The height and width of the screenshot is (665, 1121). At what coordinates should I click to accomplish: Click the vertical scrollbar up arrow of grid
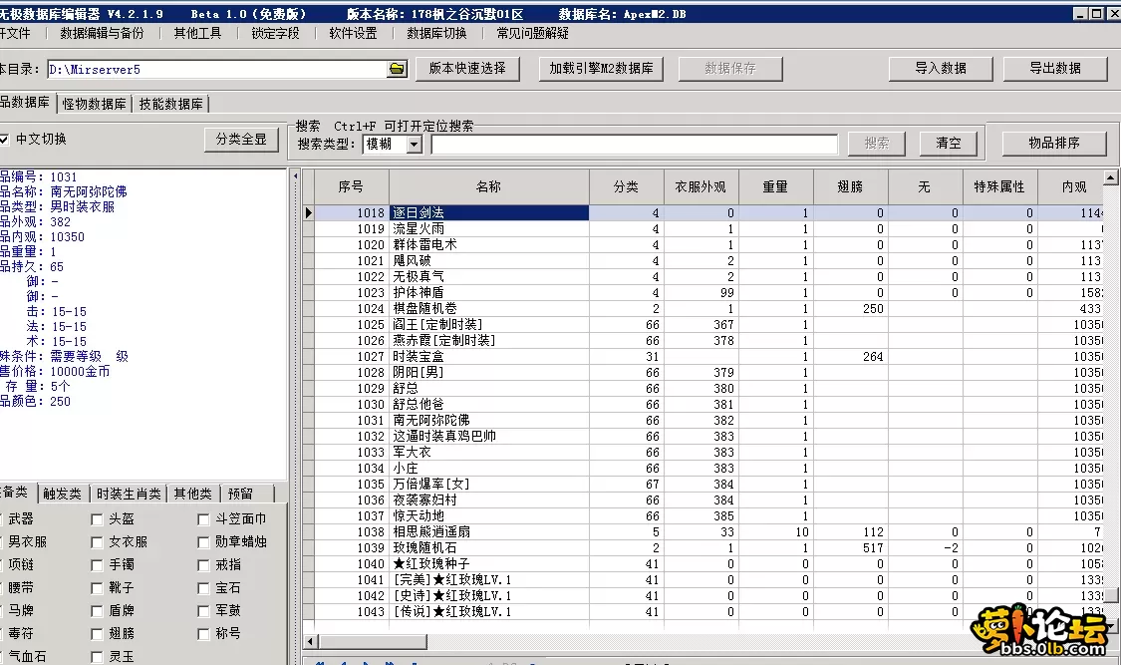pyautogui.click(x=1112, y=176)
